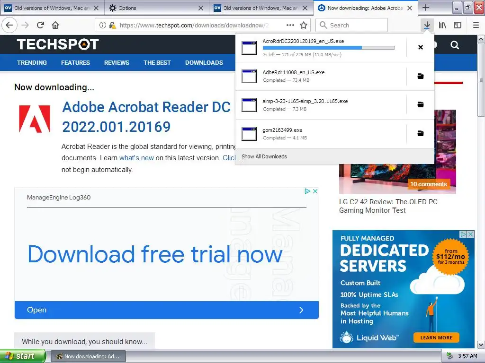Click the Now downloading taskbar button
This screenshot has width=485, height=363.
(x=88, y=356)
